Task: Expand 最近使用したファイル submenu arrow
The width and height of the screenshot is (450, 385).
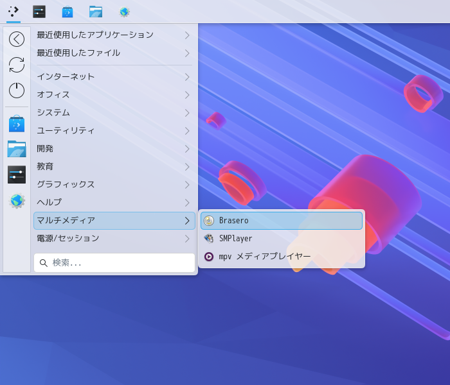Action: [x=187, y=53]
